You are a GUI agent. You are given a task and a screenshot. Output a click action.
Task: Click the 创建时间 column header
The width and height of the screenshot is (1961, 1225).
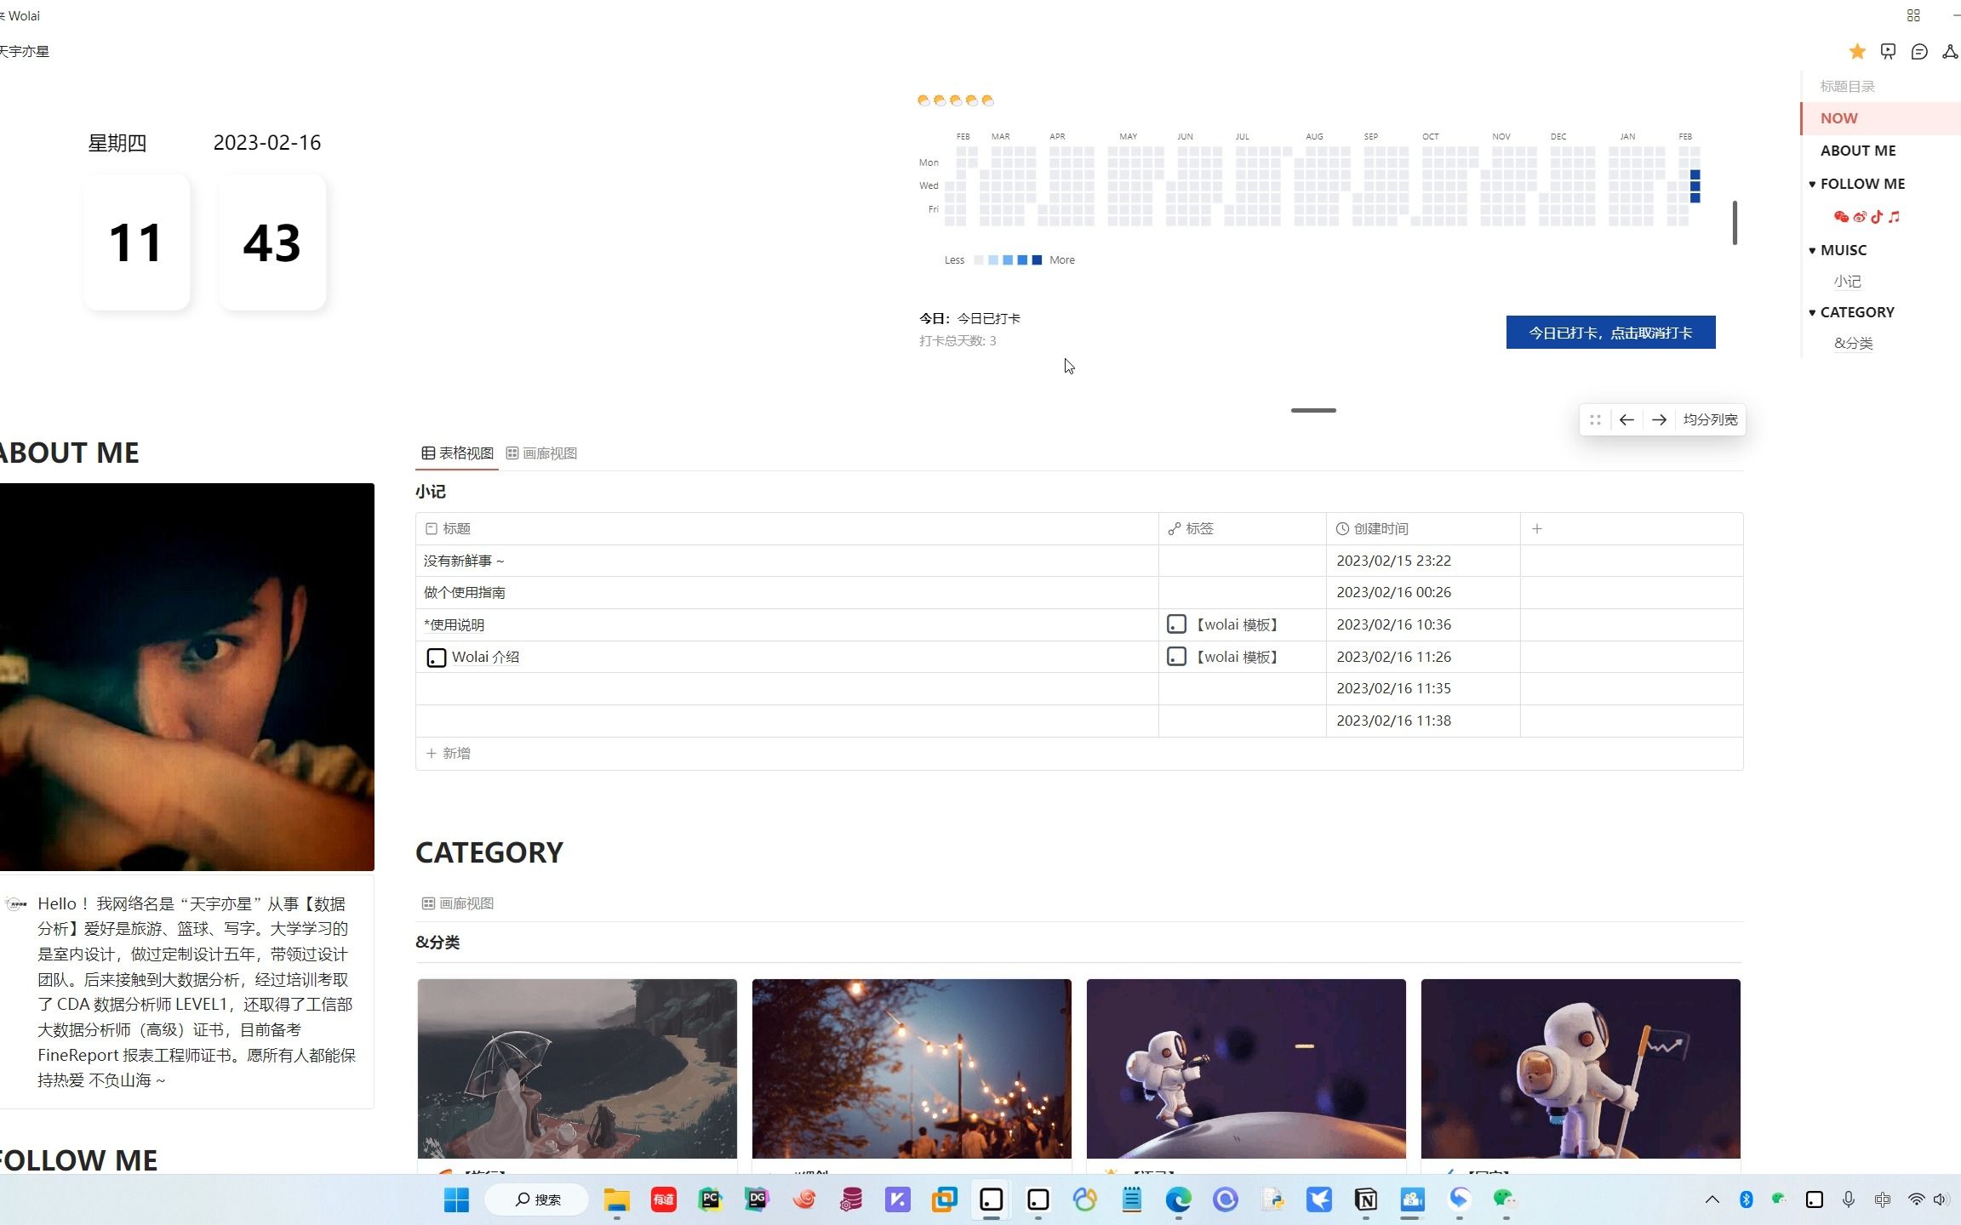1423,528
